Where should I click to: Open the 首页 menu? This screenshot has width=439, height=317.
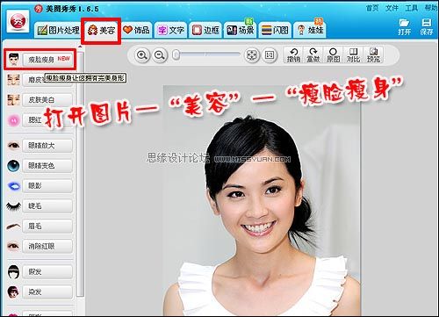tap(372, 8)
